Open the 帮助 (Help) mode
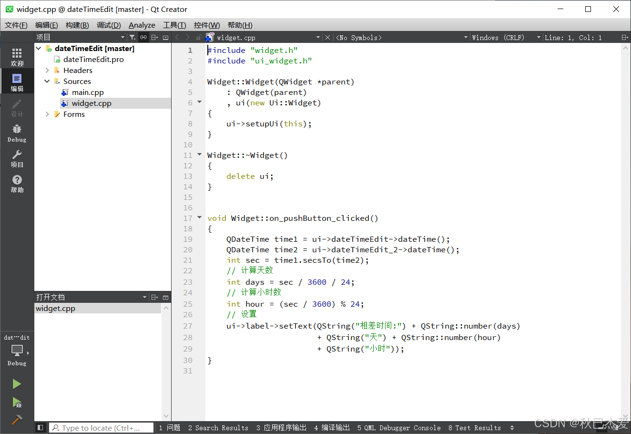 click(17, 183)
